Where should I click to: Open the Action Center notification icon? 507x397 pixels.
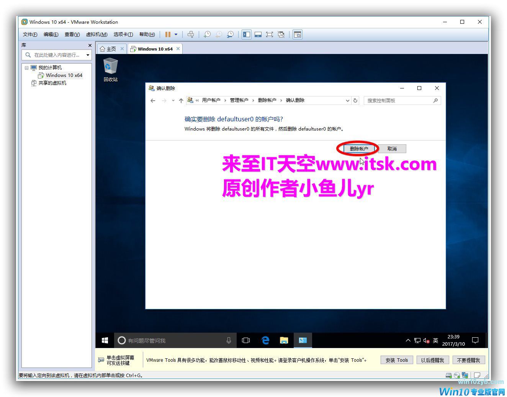coord(476,340)
